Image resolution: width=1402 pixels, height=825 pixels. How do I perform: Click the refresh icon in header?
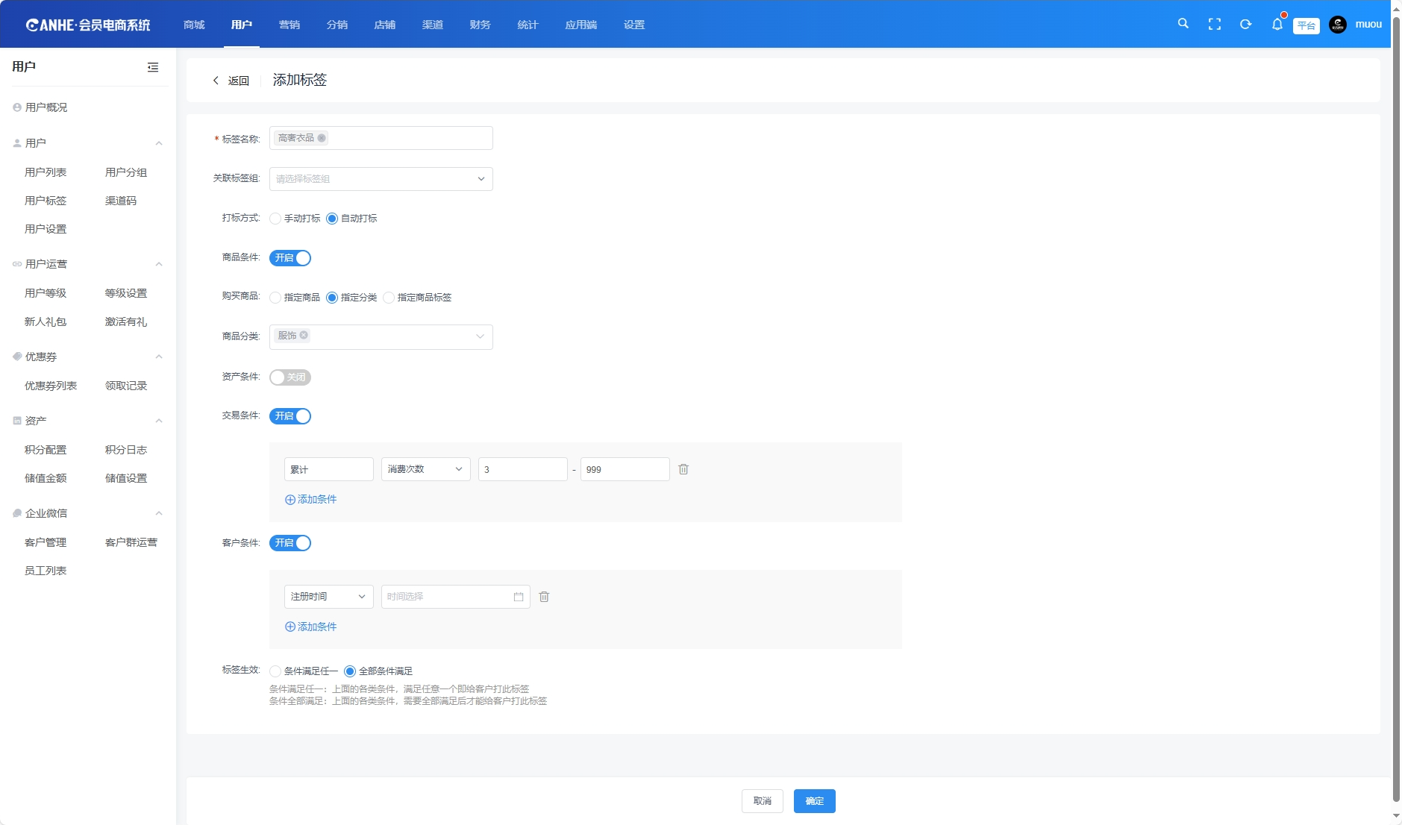tap(1245, 25)
